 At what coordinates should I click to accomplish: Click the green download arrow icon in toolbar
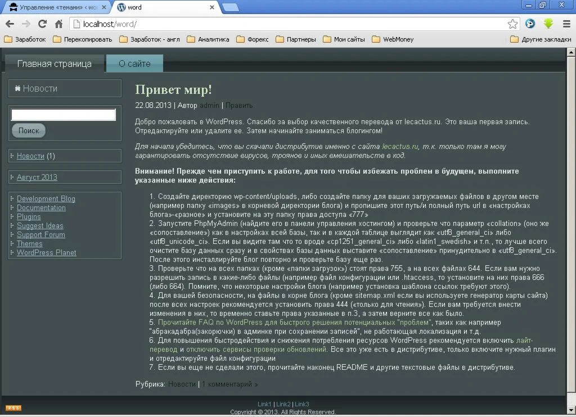point(548,25)
